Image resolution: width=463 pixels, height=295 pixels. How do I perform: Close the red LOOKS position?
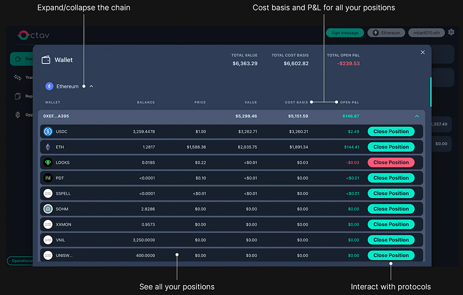(x=391, y=163)
